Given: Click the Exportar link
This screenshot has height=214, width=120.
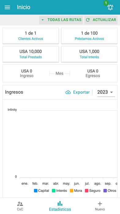Looking at the screenshot, I should 81,93.
